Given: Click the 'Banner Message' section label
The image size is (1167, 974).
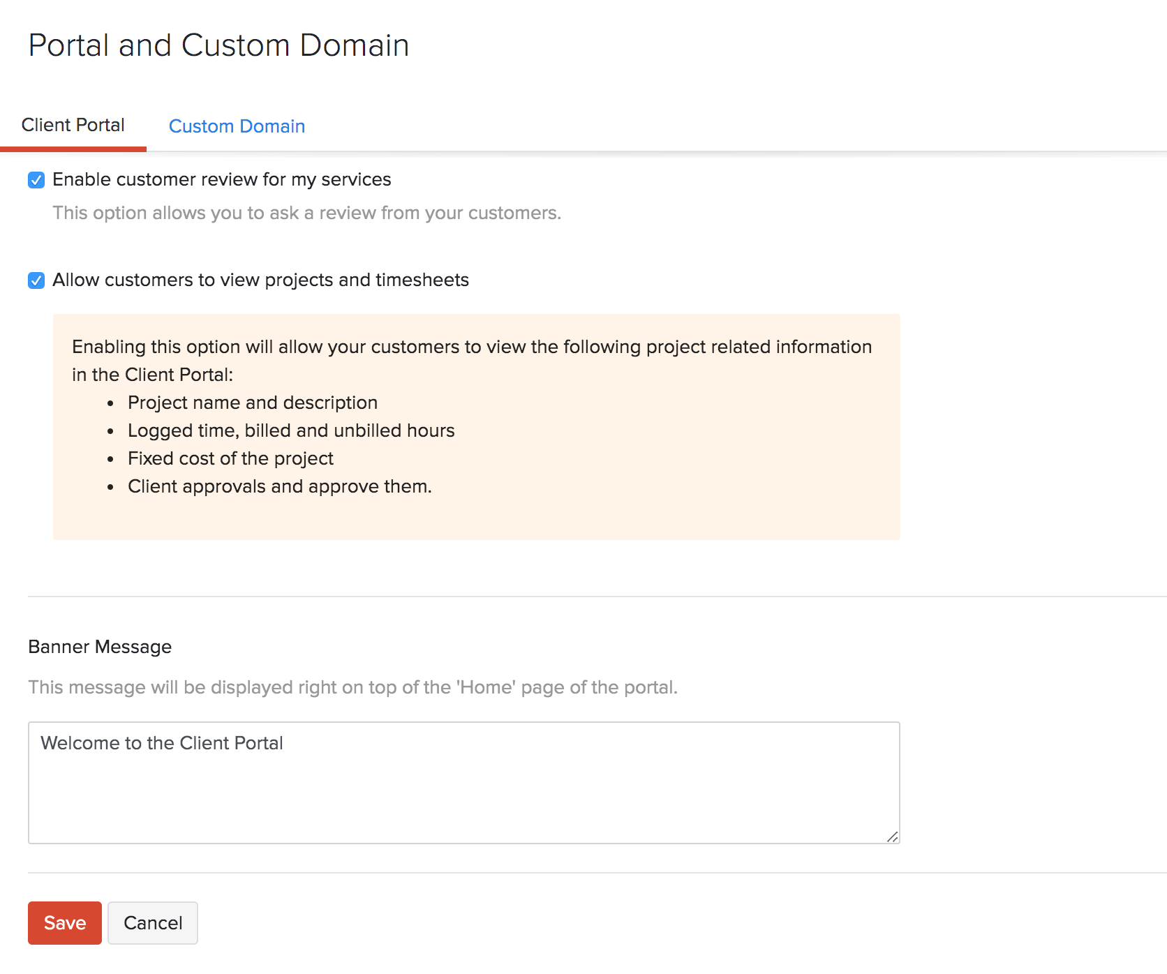Looking at the screenshot, I should click(x=100, y=647).
